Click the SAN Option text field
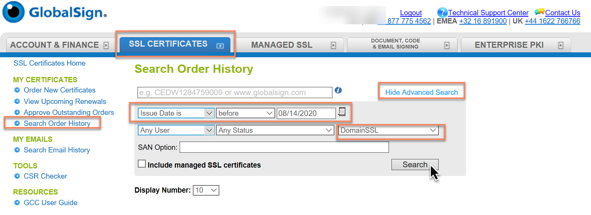 click(284, 147)
